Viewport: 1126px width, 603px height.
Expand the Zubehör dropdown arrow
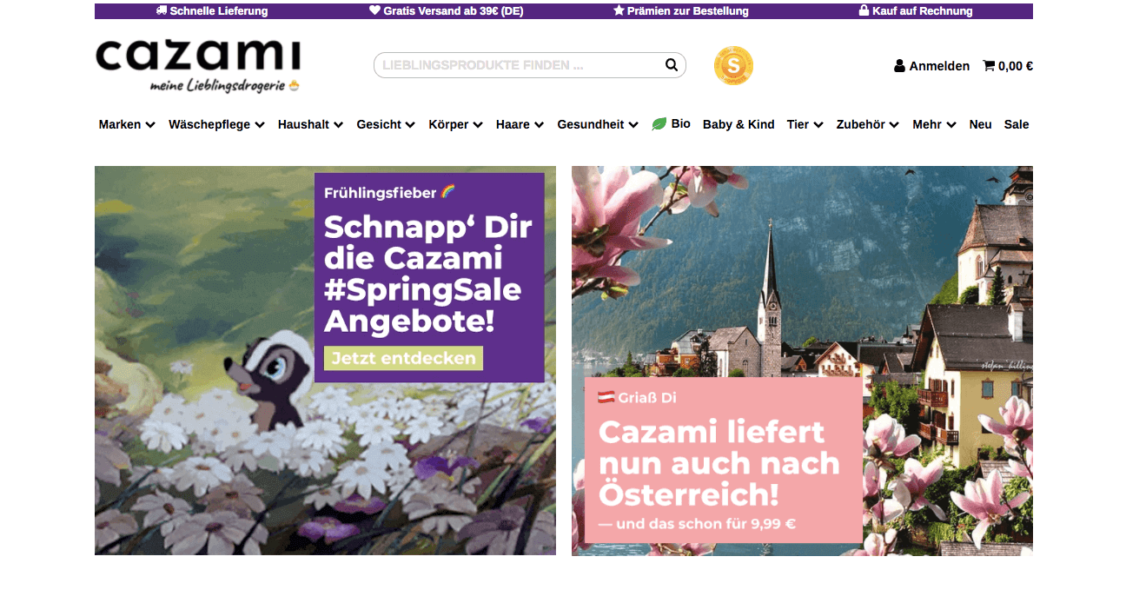(x=894, y=125)
